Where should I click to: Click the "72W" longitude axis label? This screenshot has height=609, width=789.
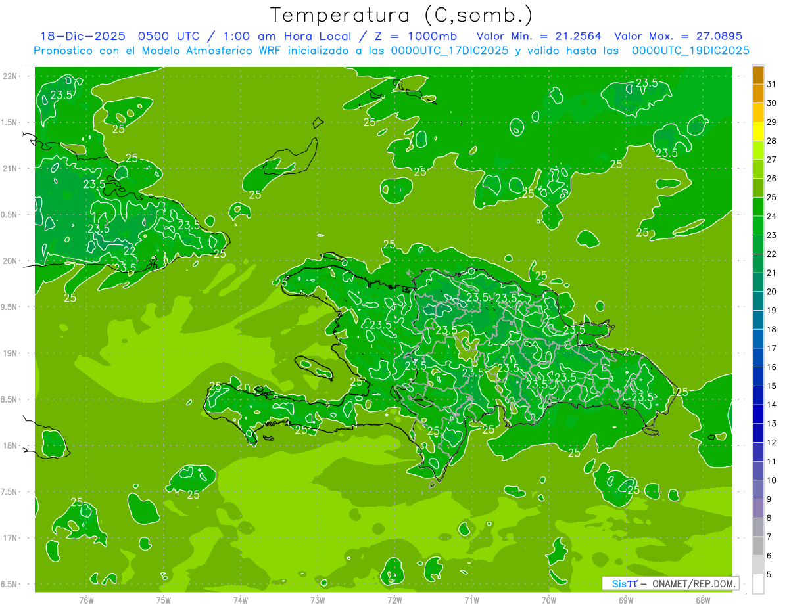click(x=394, y=600)
